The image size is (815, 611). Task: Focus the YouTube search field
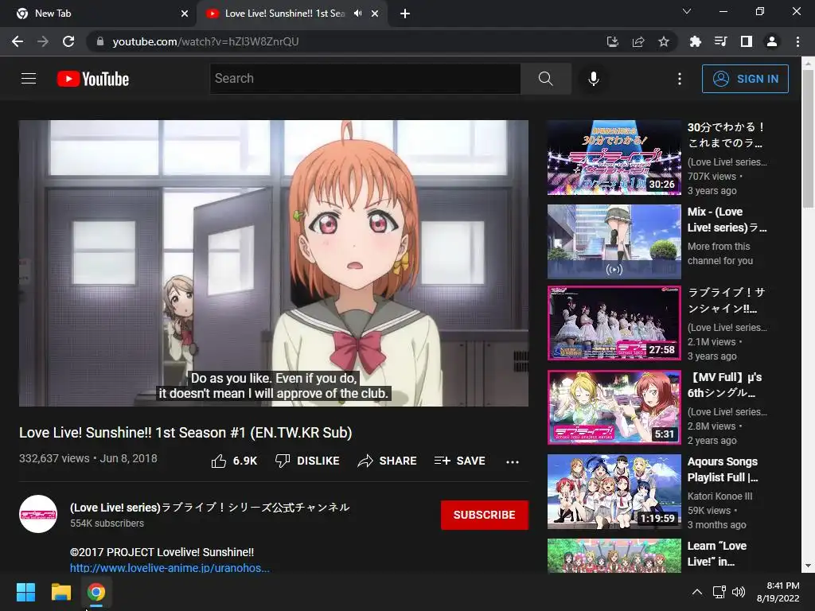click(x=365, y=79)
